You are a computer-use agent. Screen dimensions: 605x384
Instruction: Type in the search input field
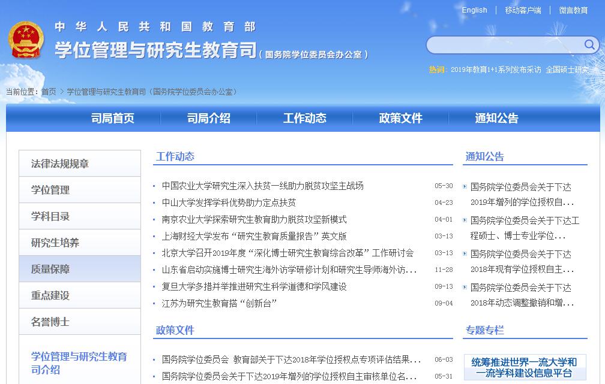pyautogui.click(x=504, y=46)
